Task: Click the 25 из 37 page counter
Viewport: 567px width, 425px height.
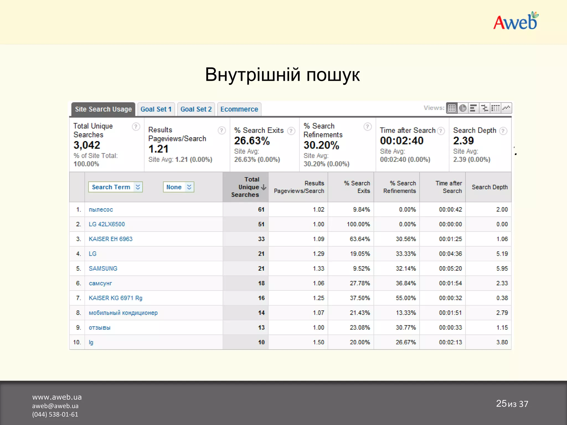Action: tap(512, 404)
